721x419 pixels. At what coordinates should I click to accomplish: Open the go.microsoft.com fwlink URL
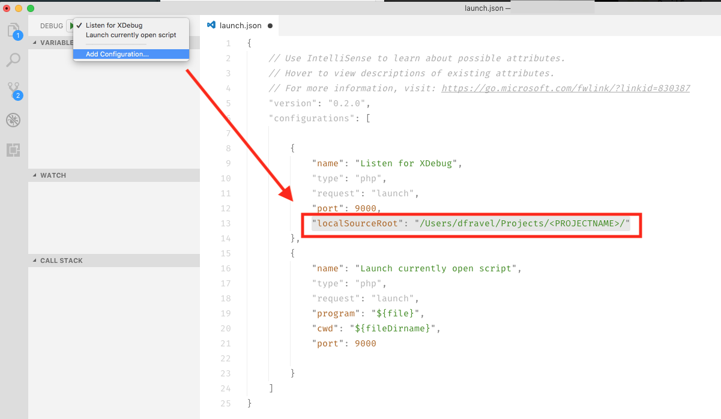[x=566, y=88]
